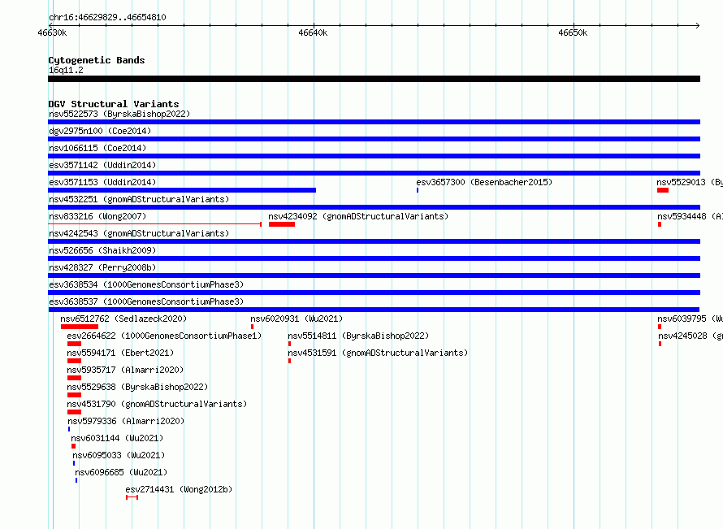
Task: Select the red block under esv2664622
Action: pyautogui.click(x=74, y=344)
